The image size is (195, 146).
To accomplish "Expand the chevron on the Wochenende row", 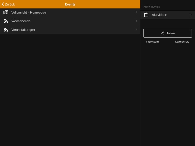I will tap(136, 21).
